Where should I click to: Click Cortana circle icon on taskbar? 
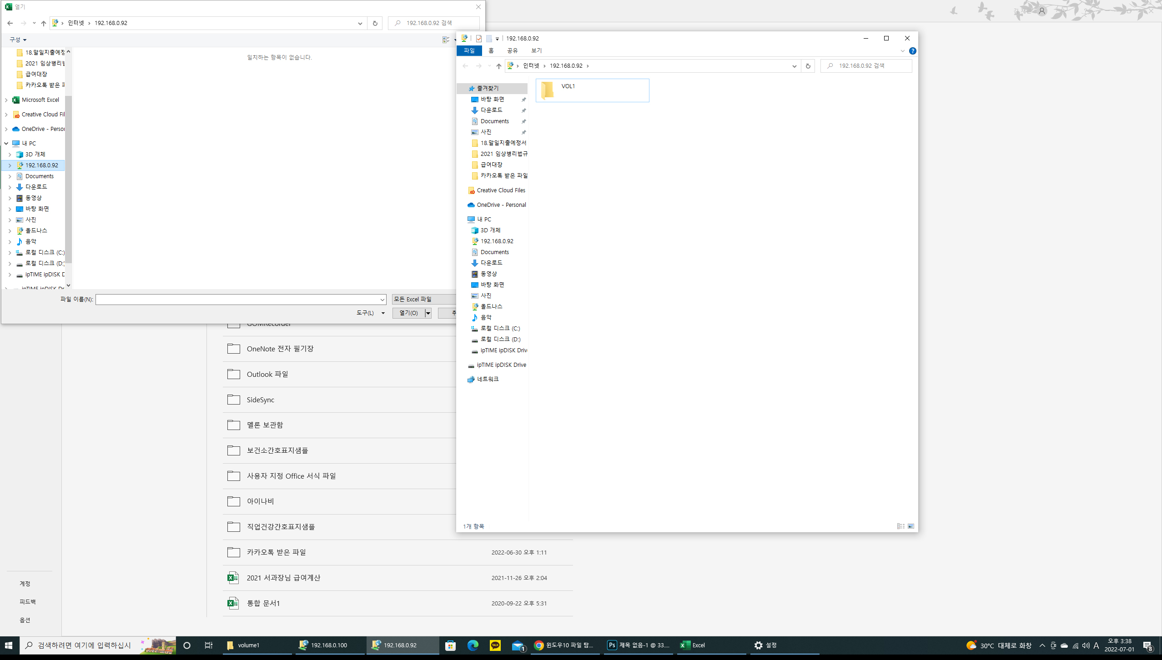click(x=186, y=645)
